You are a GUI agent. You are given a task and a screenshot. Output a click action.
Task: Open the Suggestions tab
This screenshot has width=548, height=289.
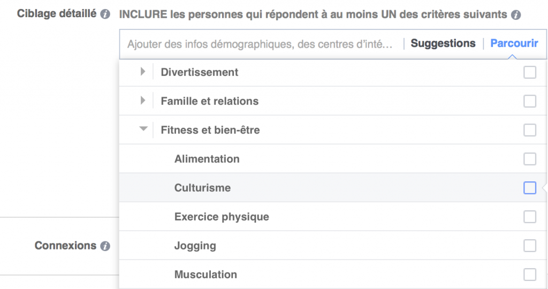coord(443,44)
